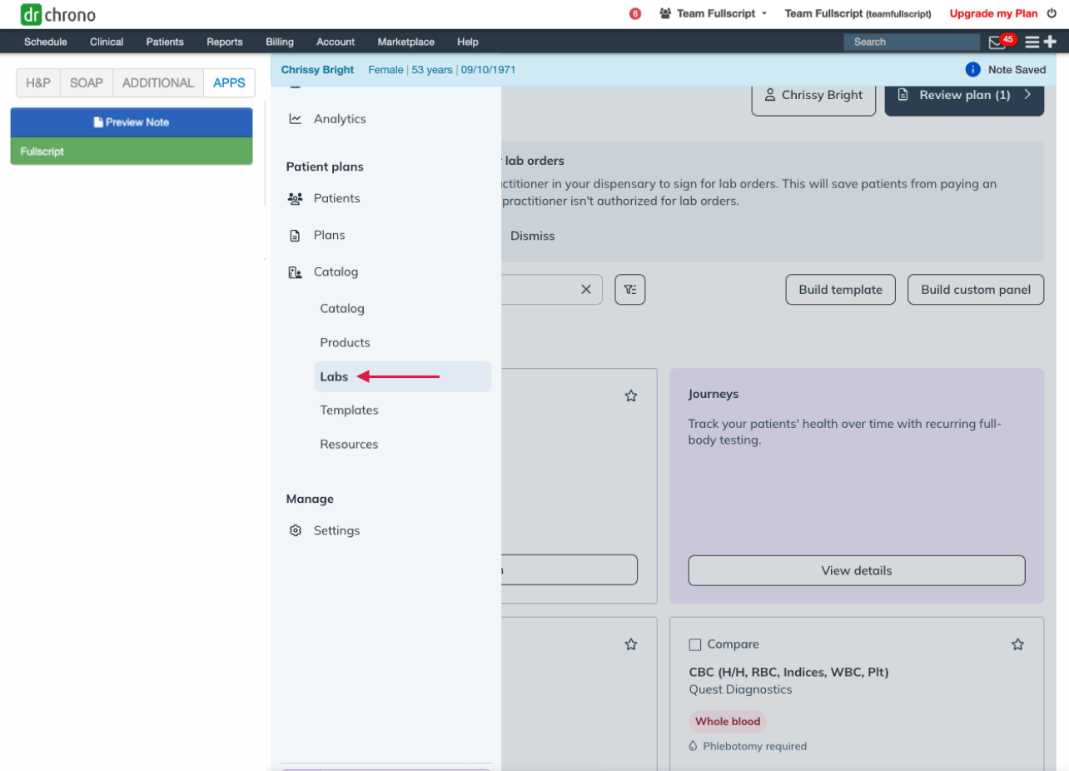Click inside the navbar Search field

click(x=911, y=42)
